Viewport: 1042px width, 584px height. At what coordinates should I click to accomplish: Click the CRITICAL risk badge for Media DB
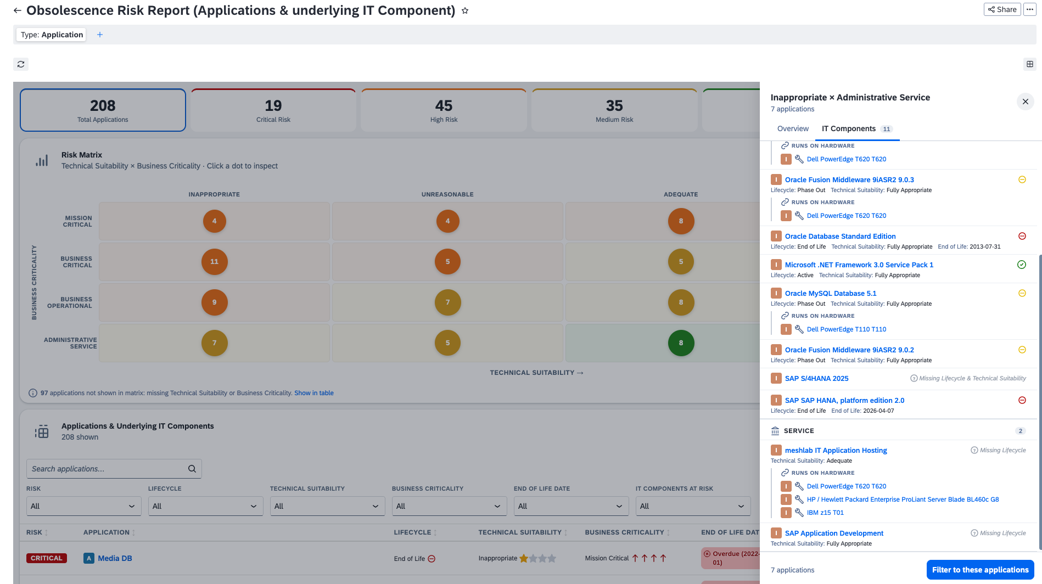47,558
